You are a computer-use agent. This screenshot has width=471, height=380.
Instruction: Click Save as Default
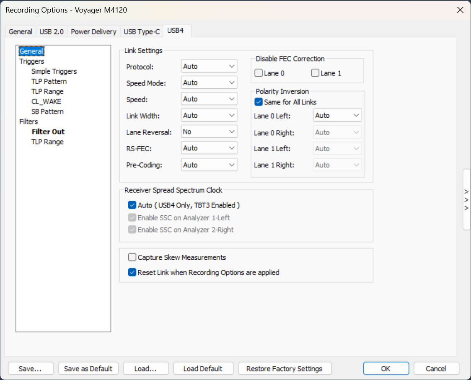coord(88,369)
